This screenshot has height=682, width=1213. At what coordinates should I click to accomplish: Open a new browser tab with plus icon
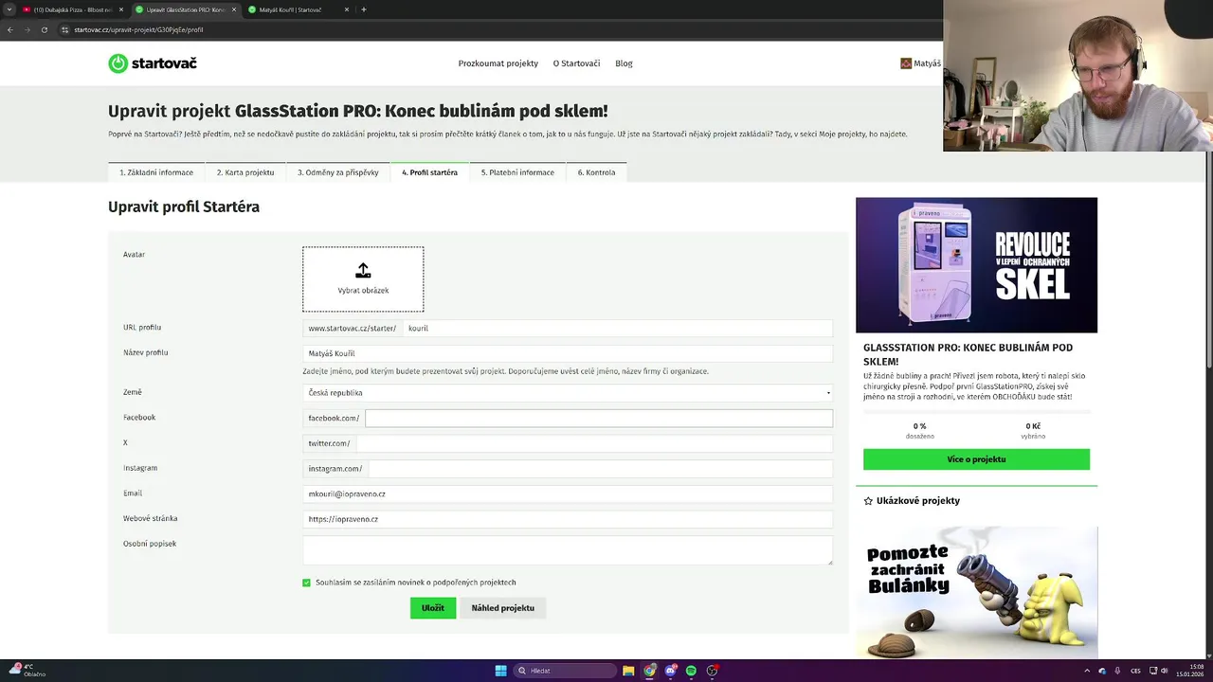click(x=364, y=9)
